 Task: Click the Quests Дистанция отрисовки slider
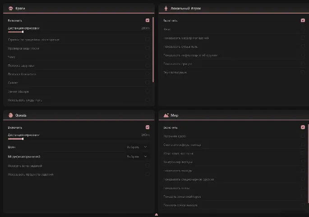click(x=23, y=139)
